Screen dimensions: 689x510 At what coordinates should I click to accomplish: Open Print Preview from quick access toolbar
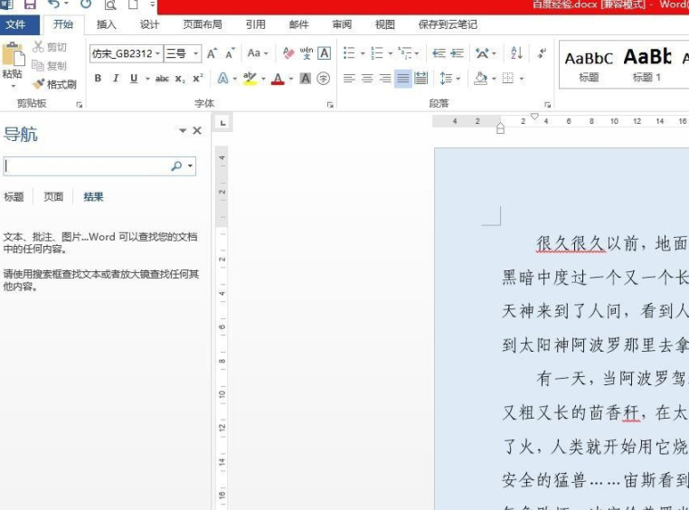click(x=110, y=5)
